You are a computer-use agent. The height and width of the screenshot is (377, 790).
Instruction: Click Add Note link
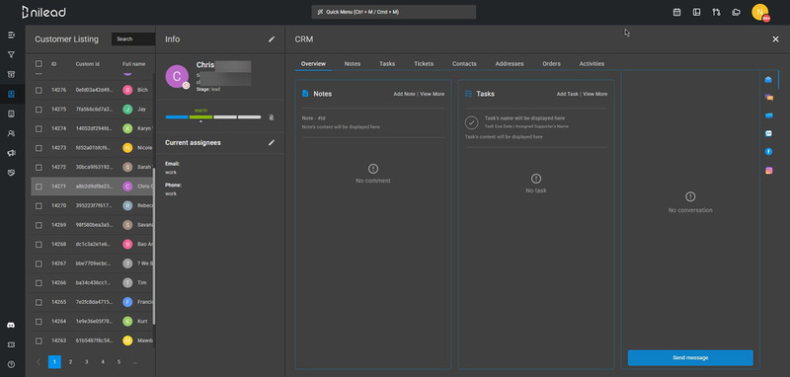click(404, 94)
